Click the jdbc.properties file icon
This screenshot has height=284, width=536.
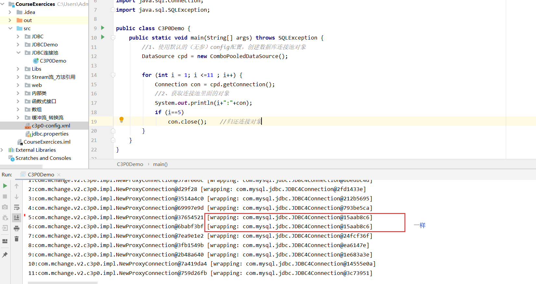28,134
